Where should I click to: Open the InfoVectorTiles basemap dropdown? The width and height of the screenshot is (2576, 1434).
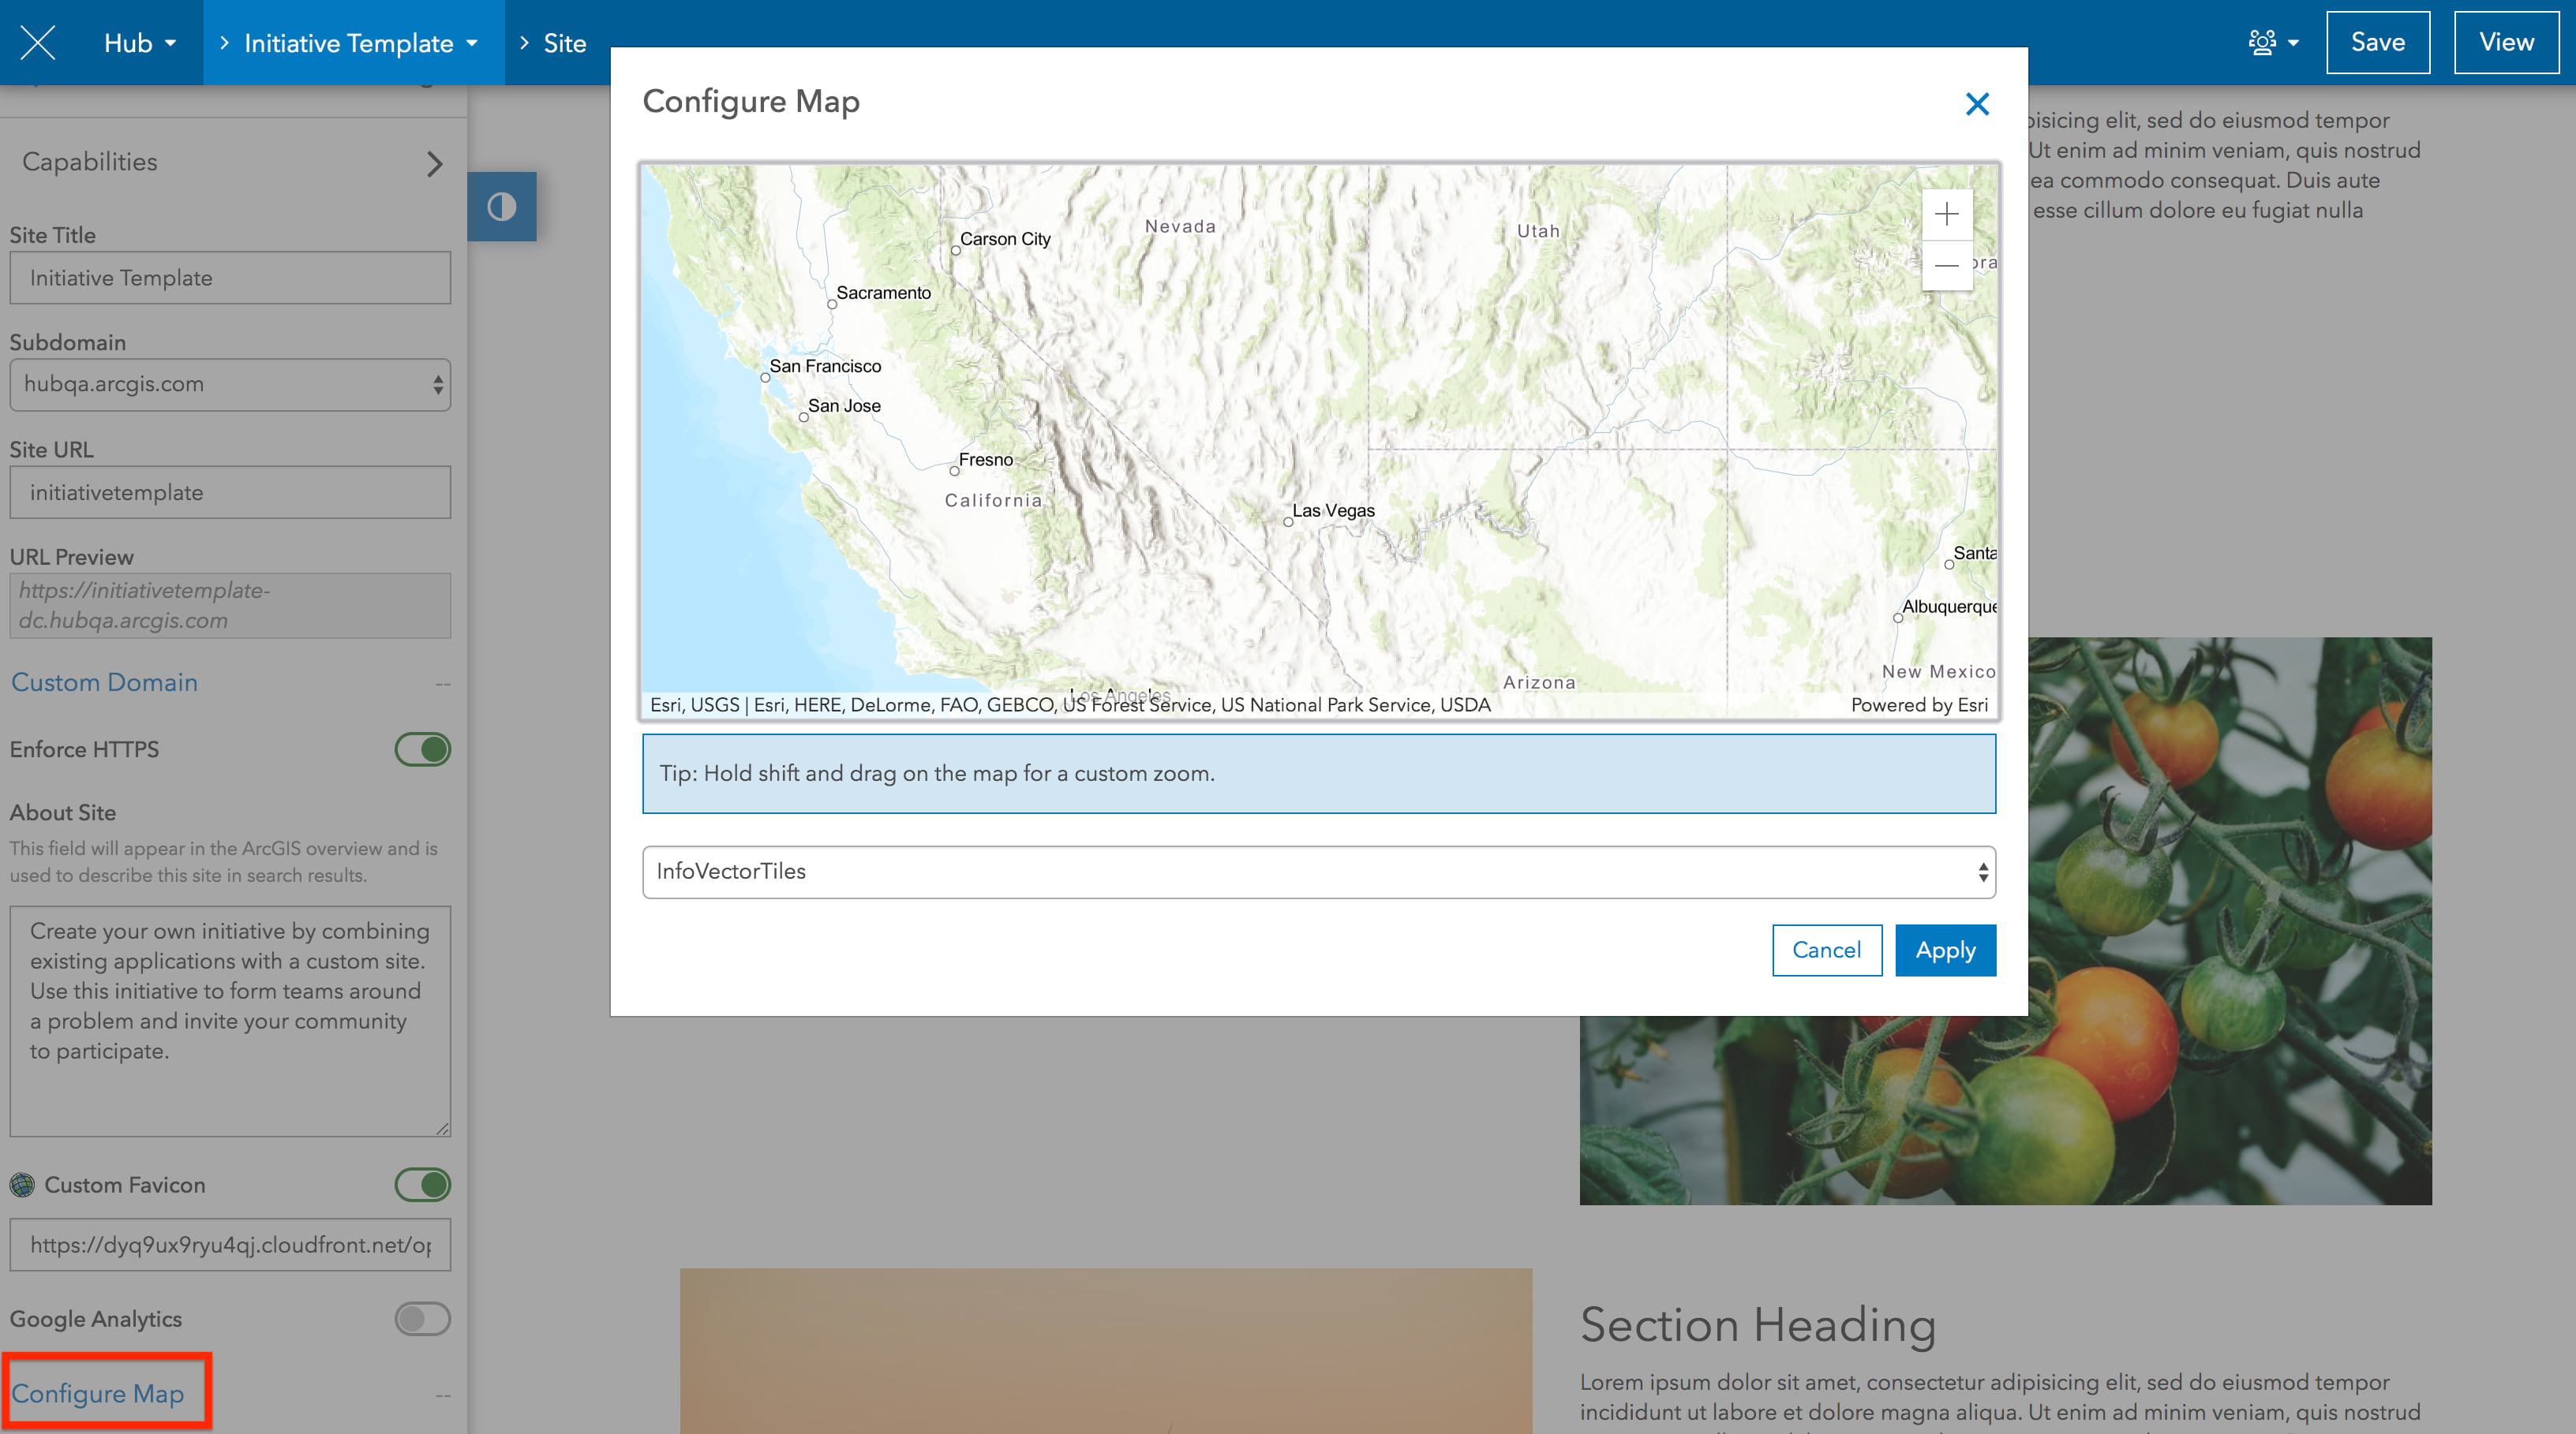1318,872
